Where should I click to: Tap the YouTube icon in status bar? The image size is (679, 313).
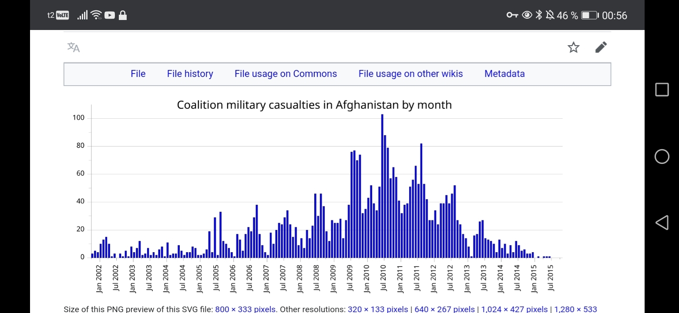pyautogui.click(x=110, y=15)
